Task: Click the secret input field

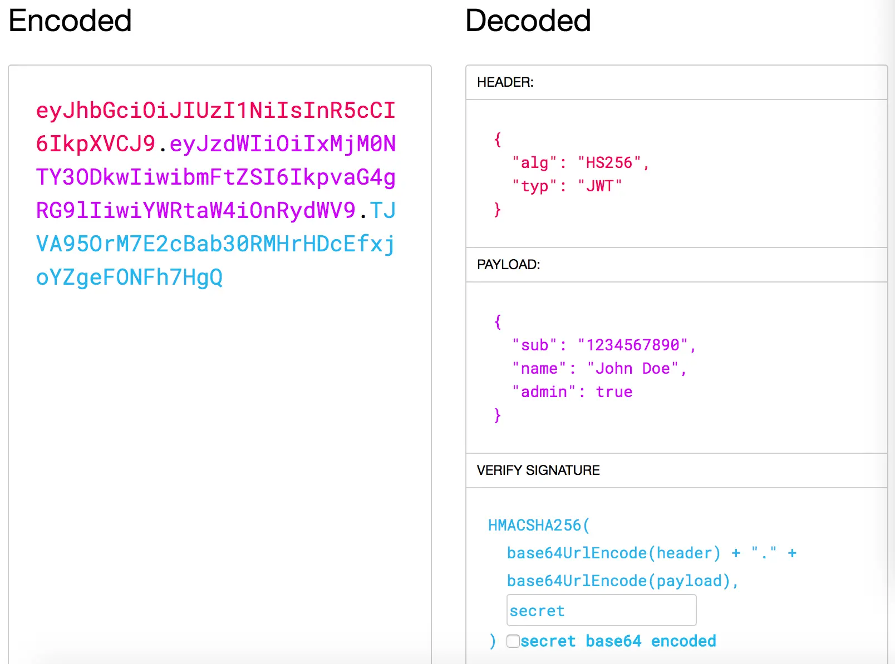Action: pyautogui.click(x=601, y=610)
